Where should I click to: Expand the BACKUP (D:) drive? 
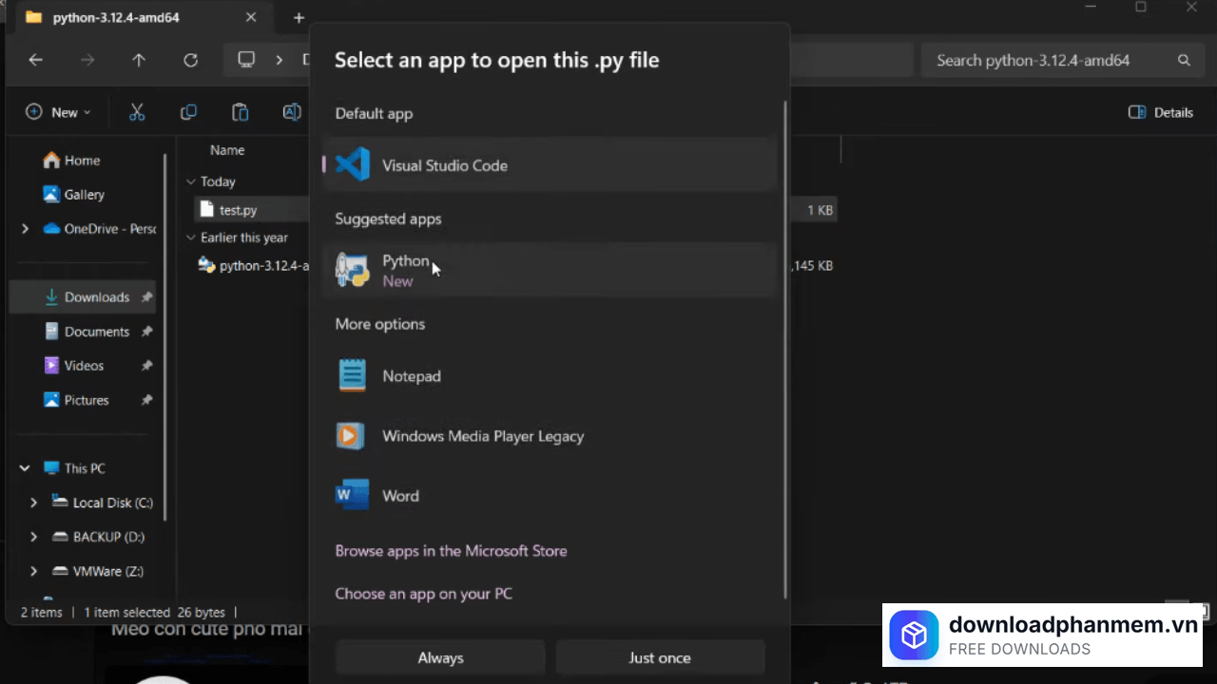tap(34, 537)
